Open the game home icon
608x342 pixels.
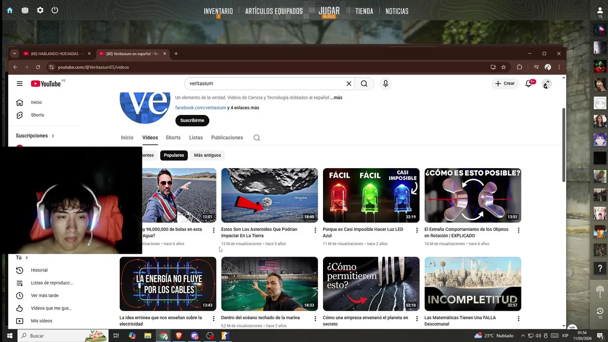point(9,10)
